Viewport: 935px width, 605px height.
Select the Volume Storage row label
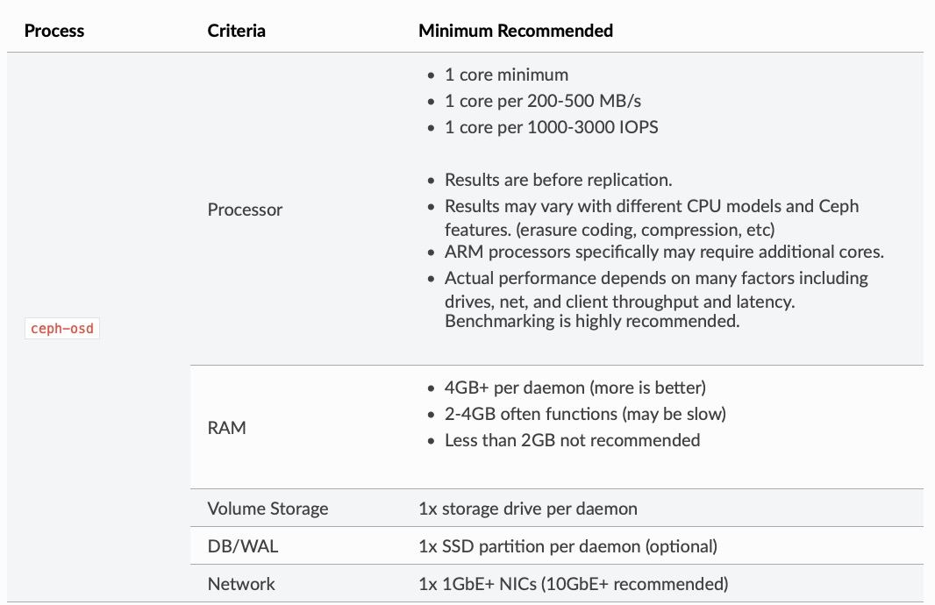(x=268, y=509)
